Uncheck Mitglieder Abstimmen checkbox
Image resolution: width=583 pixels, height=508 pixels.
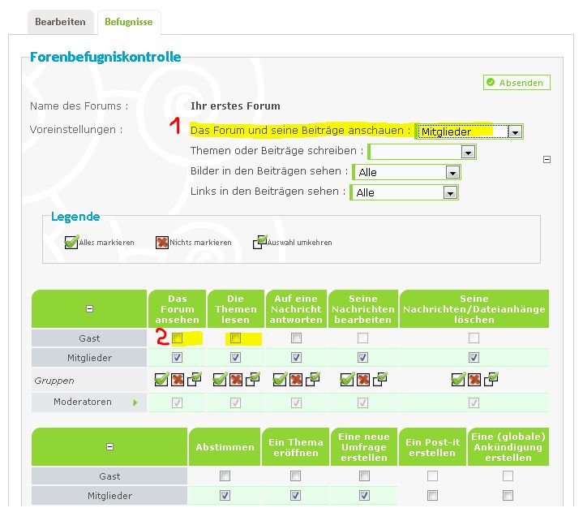coord(225,495)
